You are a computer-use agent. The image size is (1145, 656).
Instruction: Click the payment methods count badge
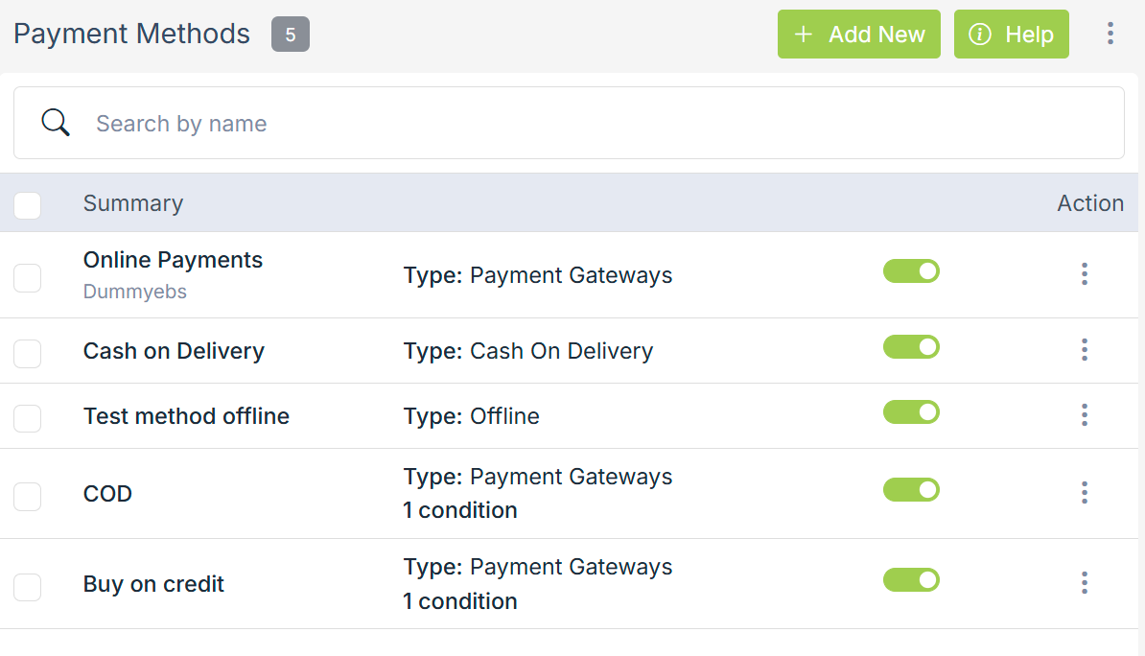click(x=290, y=35)
